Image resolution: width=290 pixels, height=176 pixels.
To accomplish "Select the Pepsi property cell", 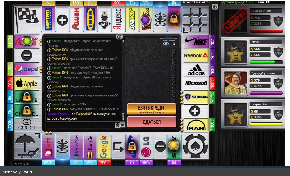I will [x=27, y=69].
